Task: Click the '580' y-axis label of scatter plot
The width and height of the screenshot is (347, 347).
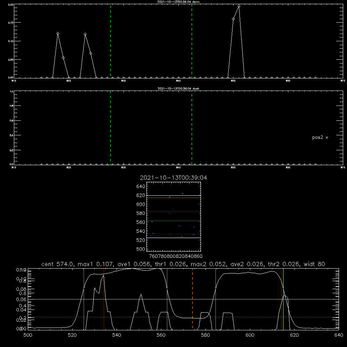Action: (141, 213)
